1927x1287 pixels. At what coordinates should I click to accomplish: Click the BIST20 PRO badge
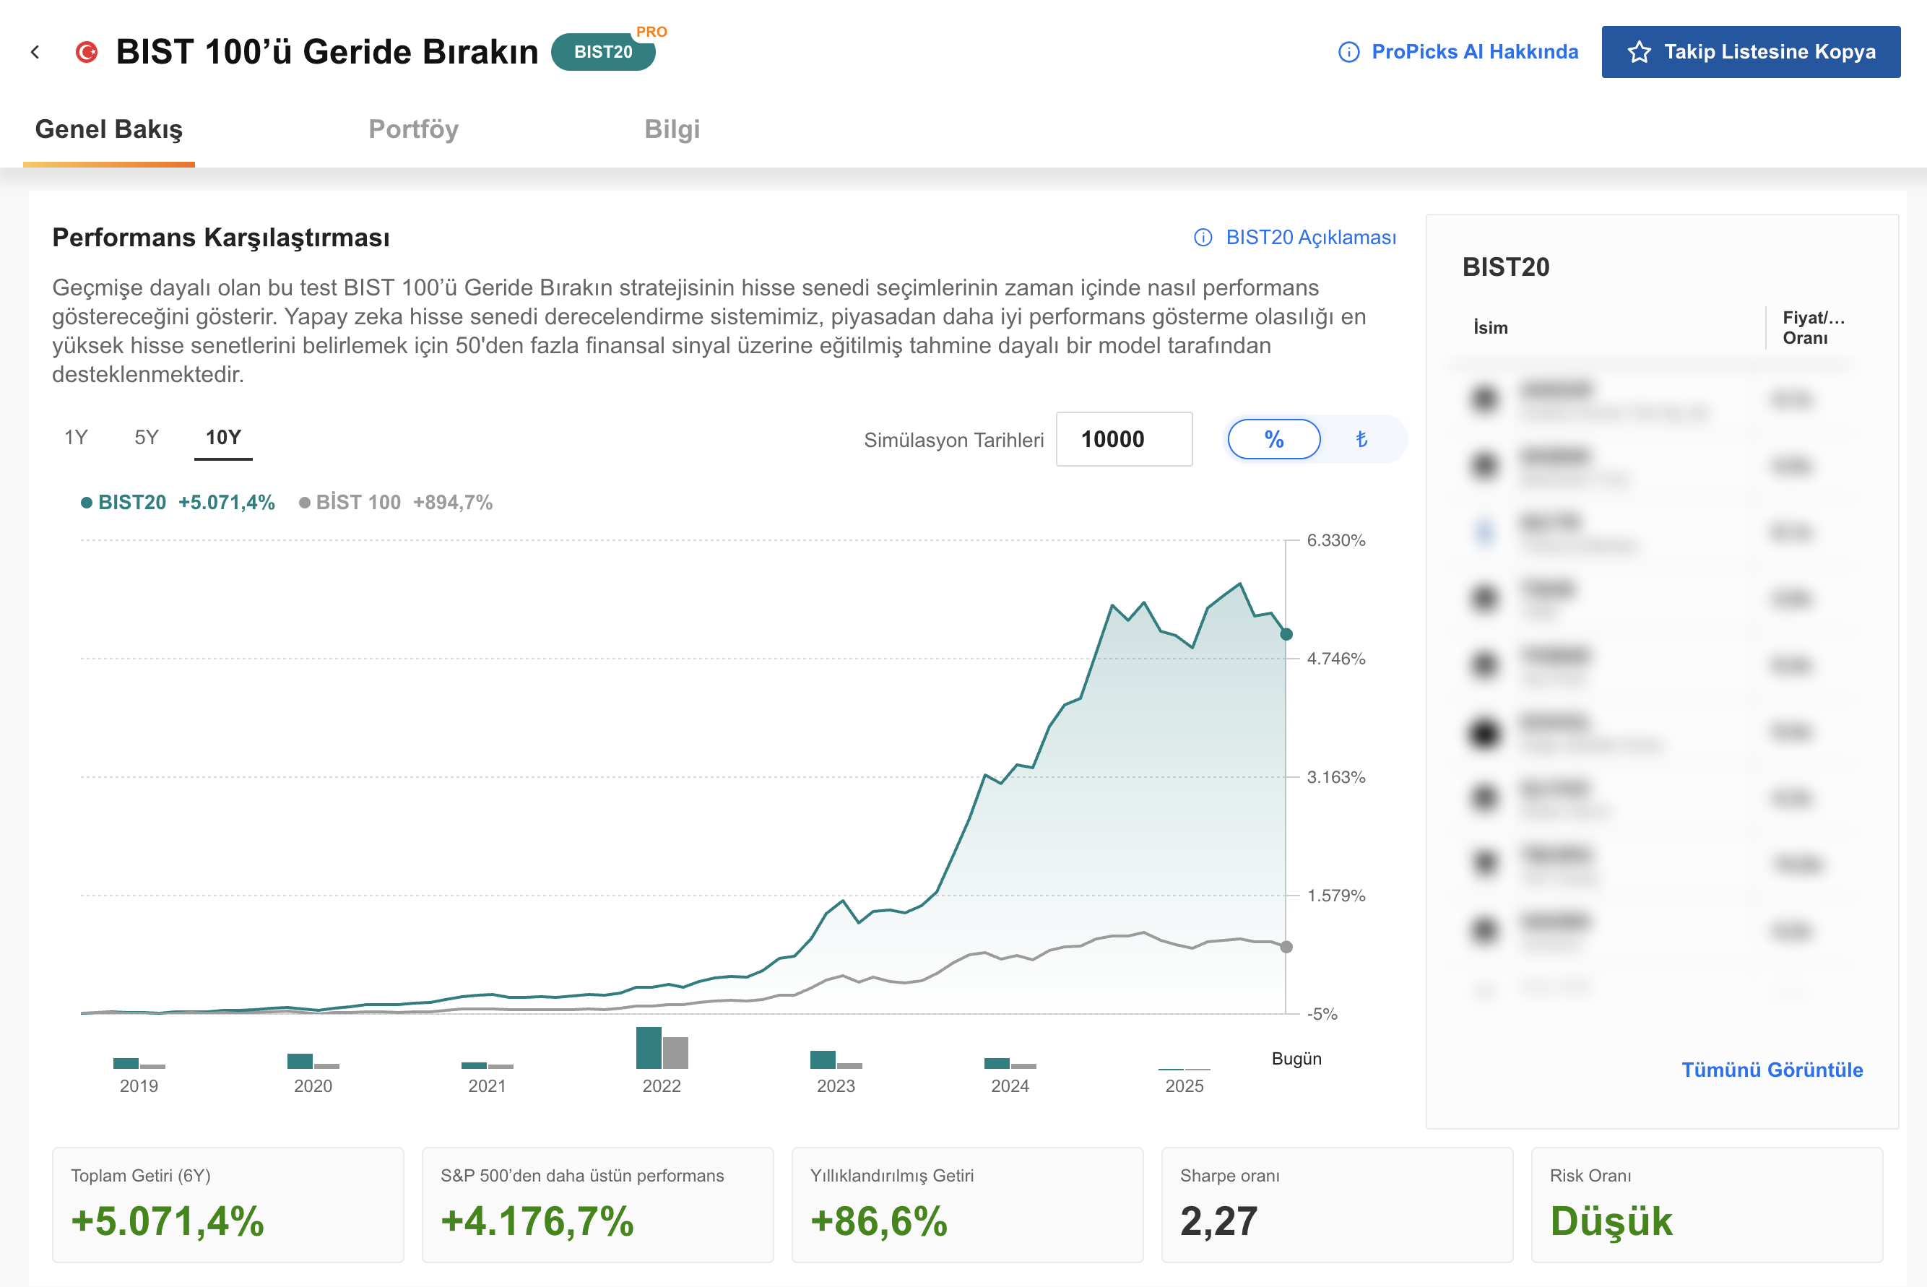click(x=603, y=52)
